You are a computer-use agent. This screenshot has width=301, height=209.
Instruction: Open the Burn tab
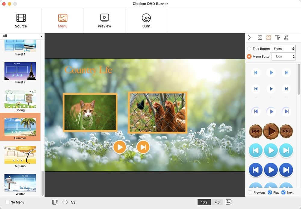[146, 21]
